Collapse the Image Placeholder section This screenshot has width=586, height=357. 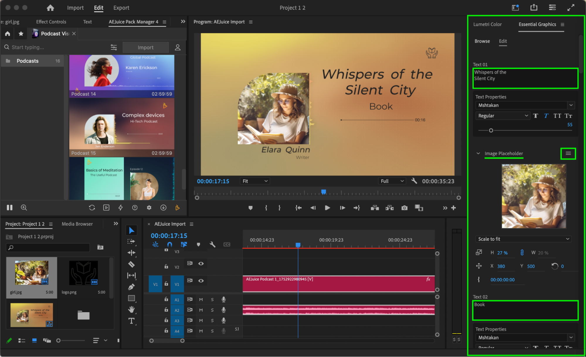[x=478, y=153]
